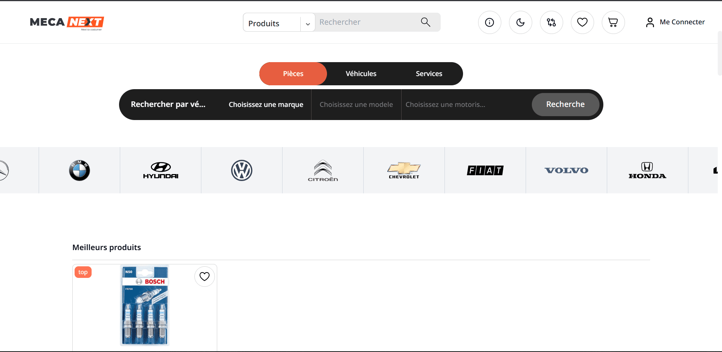Select the Volvo brand logo

point(566,170)
